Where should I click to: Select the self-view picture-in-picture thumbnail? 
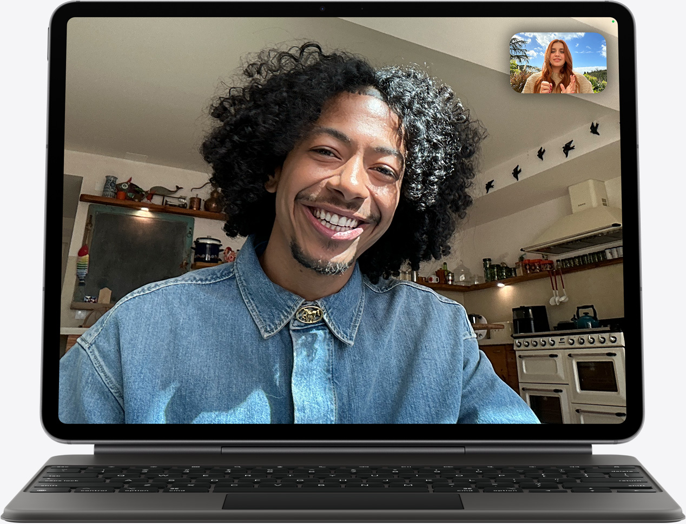[557, 64]
